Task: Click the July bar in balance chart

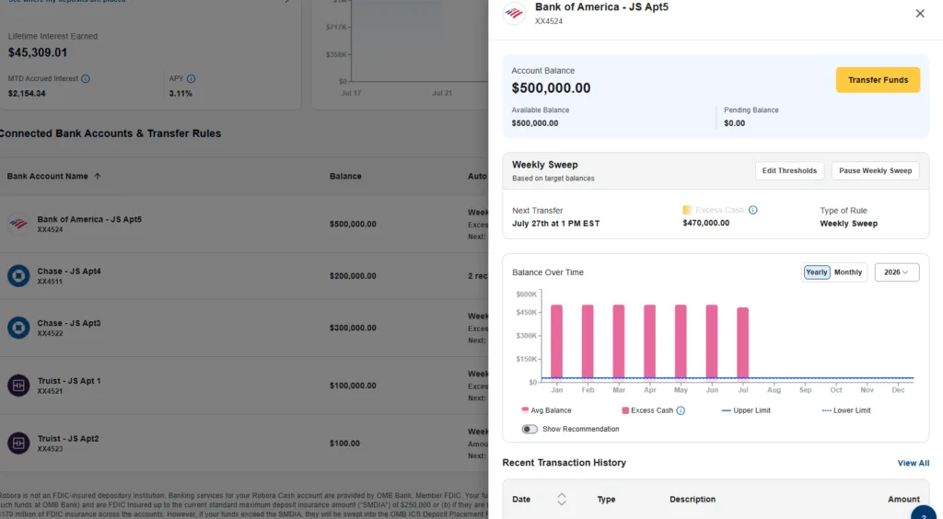Action: [743, 343]
